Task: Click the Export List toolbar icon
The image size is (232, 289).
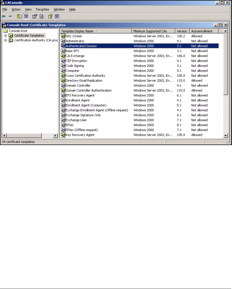Action: [x=42, y=16]
